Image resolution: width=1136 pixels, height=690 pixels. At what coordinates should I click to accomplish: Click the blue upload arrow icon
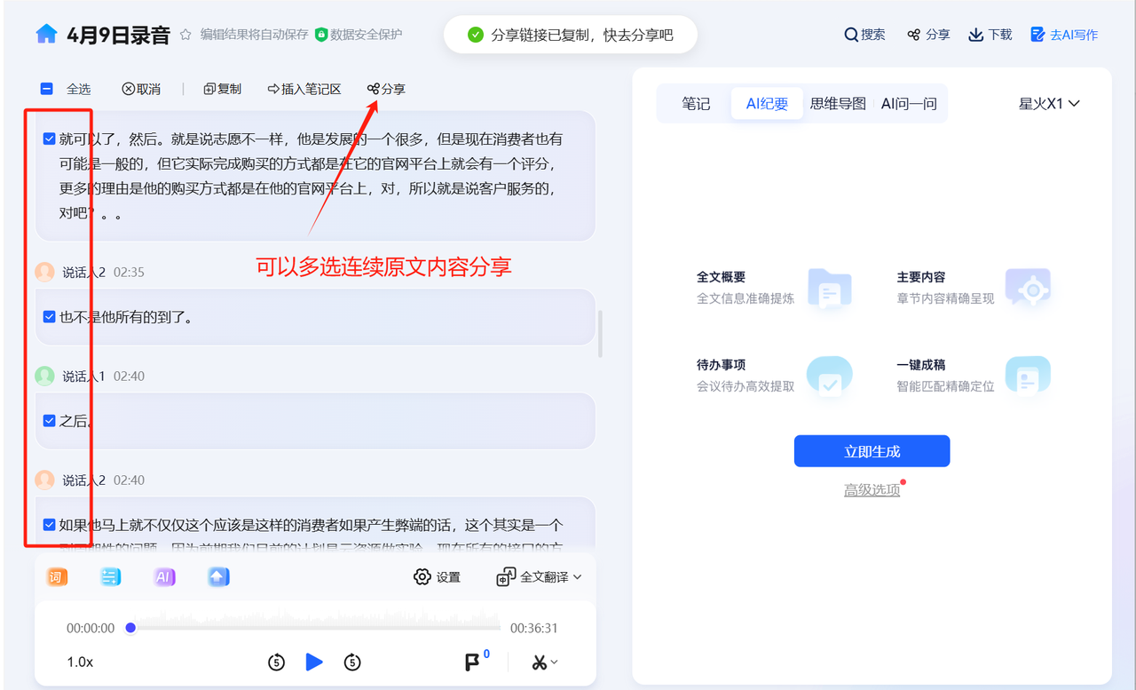pyautogui.click(x=218, y=577)
